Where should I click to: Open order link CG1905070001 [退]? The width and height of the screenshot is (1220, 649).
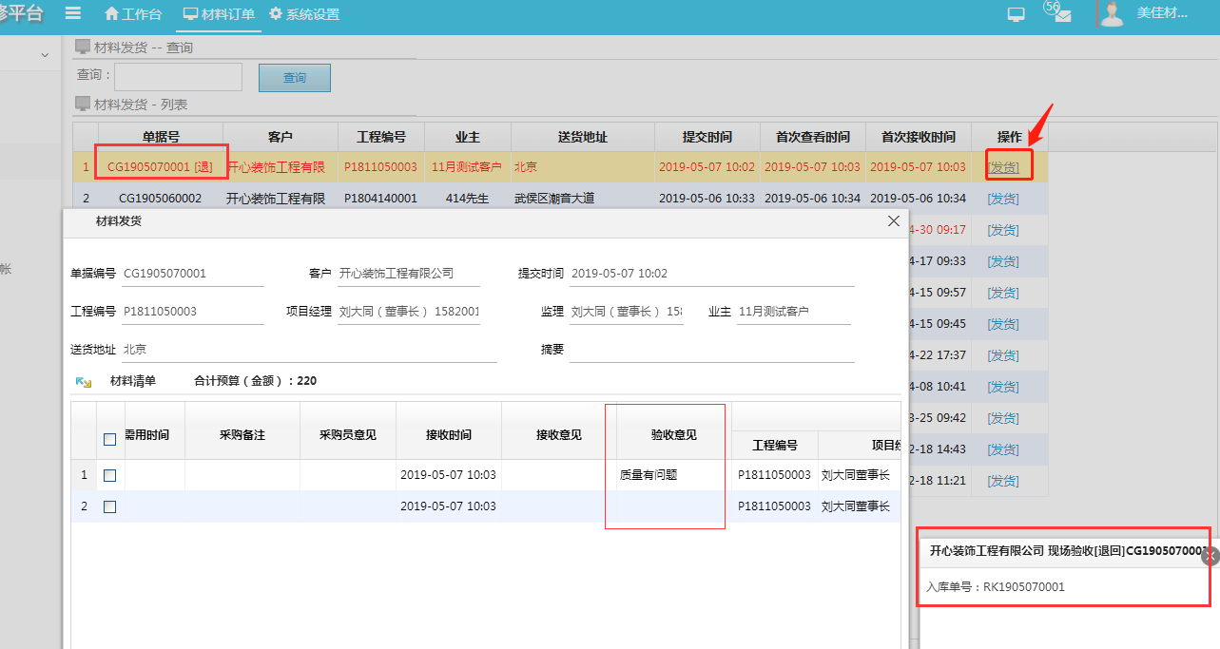[161, 165]
